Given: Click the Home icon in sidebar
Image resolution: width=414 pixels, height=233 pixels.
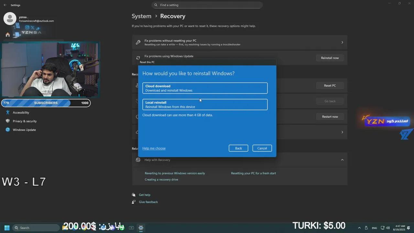Looking at the screenshot, I should pyautogui.click(x=8, y=35).
